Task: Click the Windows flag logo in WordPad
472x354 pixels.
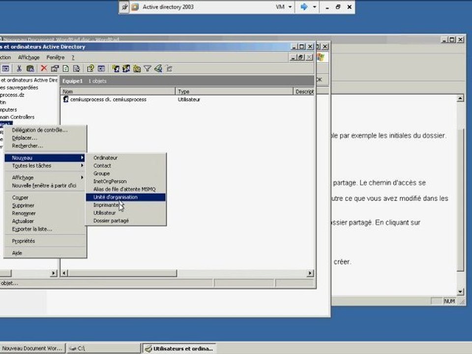Action: coord(321,57)
